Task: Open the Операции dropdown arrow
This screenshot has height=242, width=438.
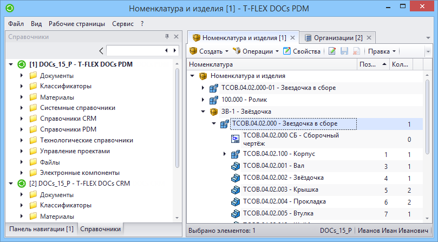Action: (277, 51)
